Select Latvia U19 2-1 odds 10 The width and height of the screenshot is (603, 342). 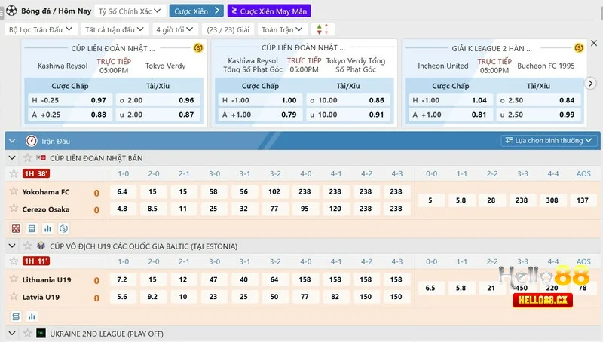[x=183, y=297]
